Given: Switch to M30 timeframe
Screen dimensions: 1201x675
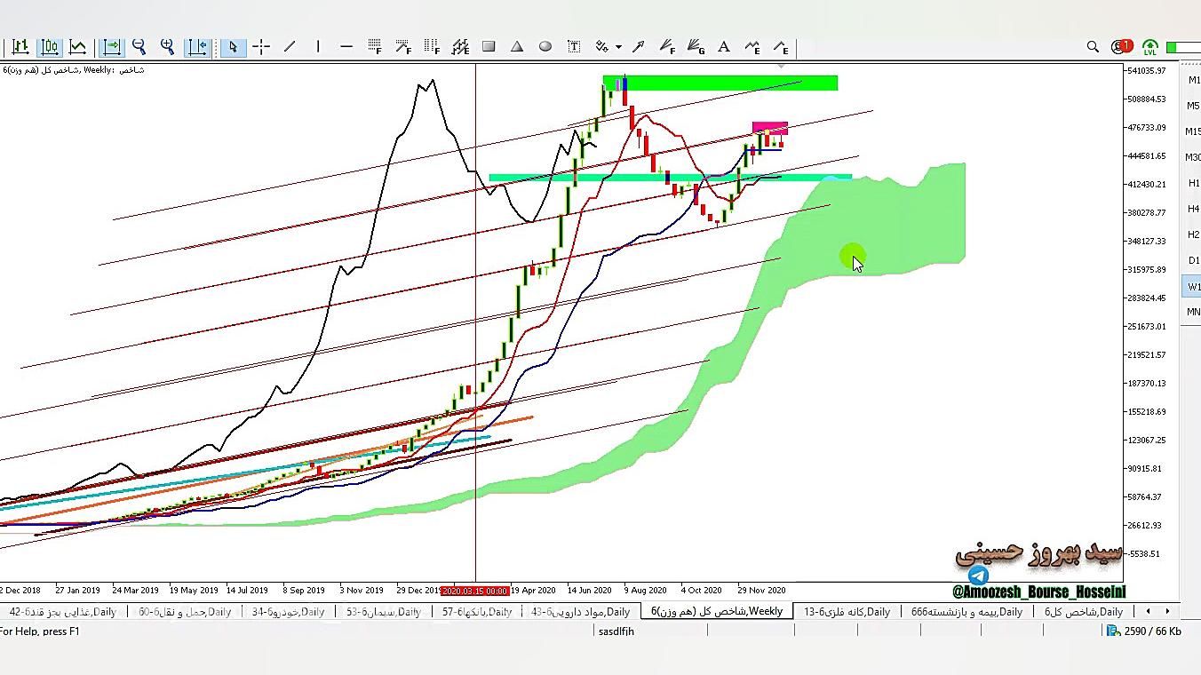Looking at the screenshot, I should [x=1193, y=157].
